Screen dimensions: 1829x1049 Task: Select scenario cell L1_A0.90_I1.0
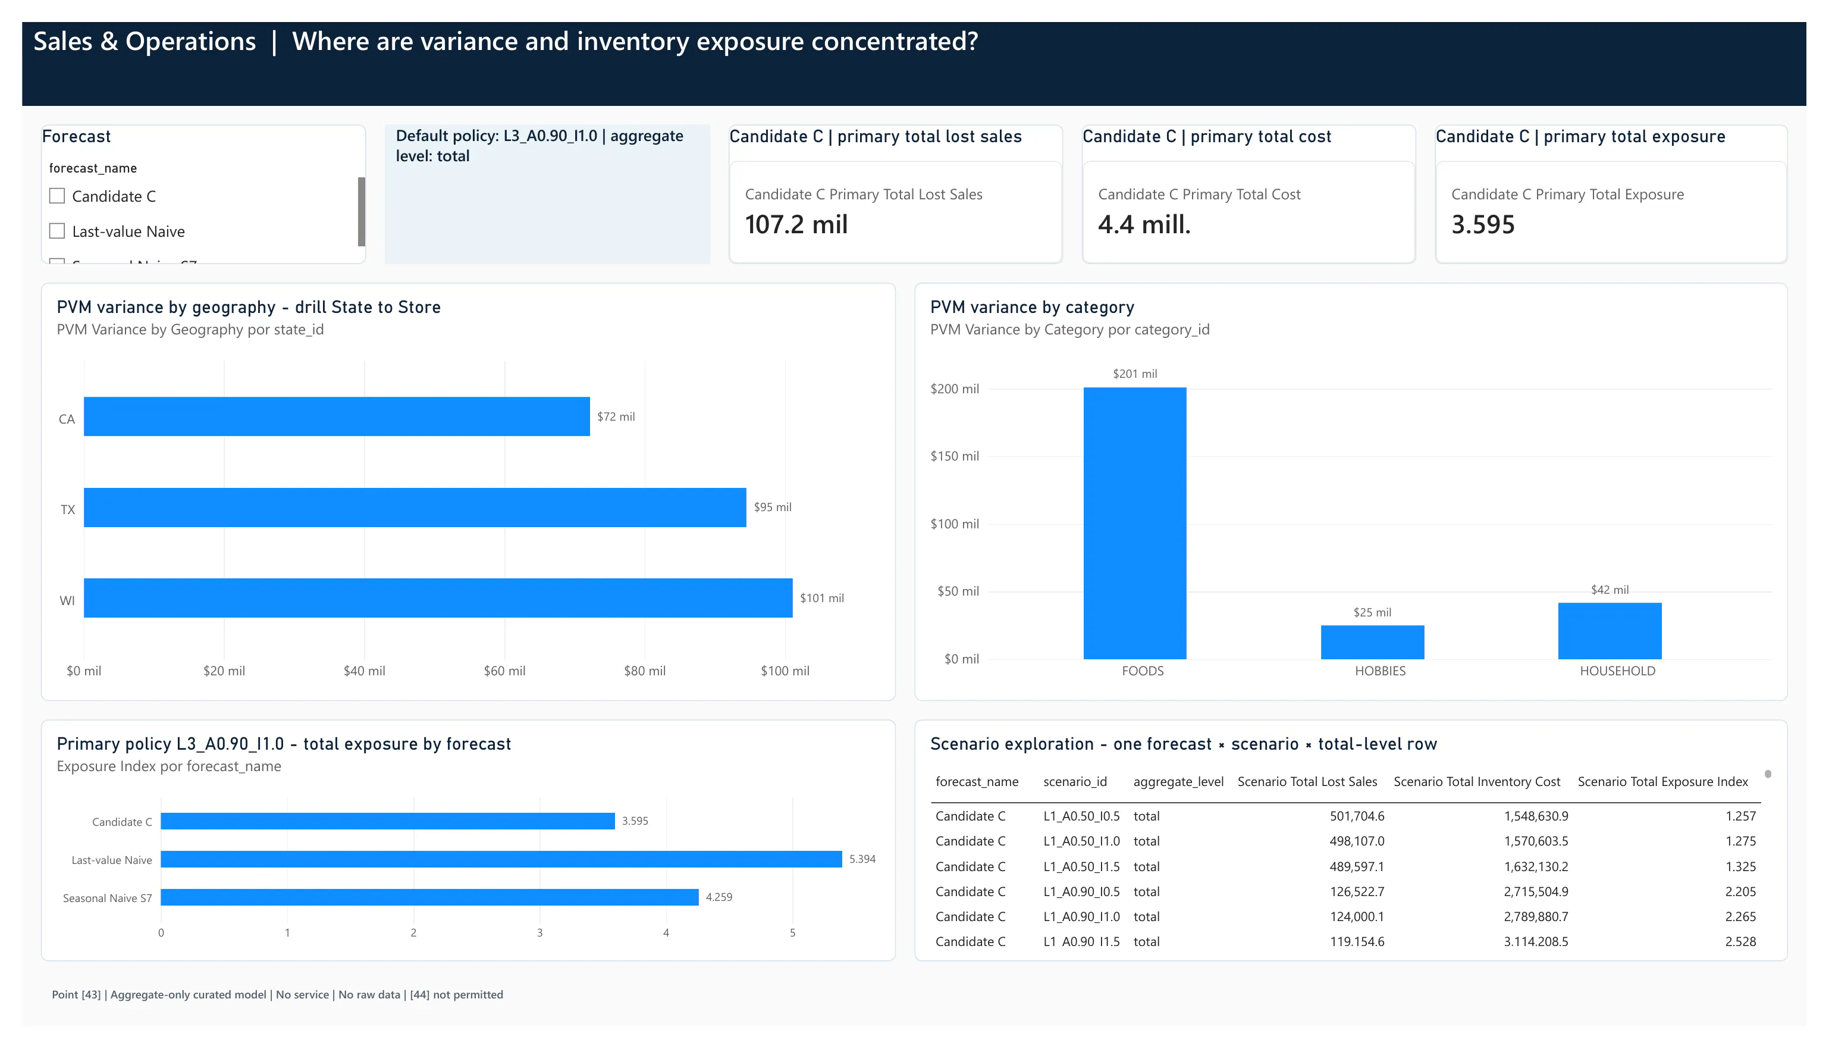click(1081, 917)
